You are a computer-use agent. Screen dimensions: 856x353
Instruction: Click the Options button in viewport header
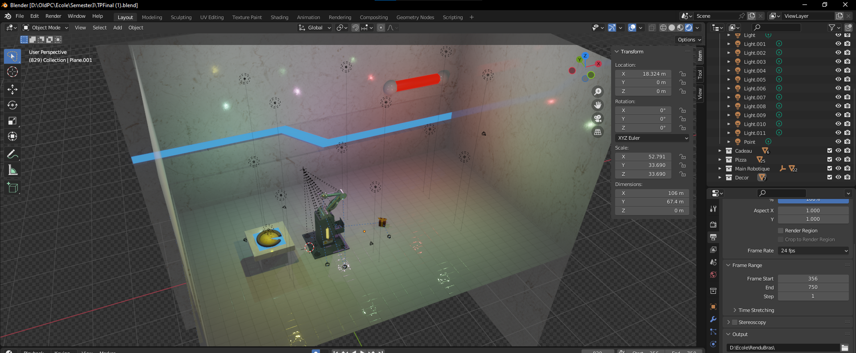click(689, 40)
